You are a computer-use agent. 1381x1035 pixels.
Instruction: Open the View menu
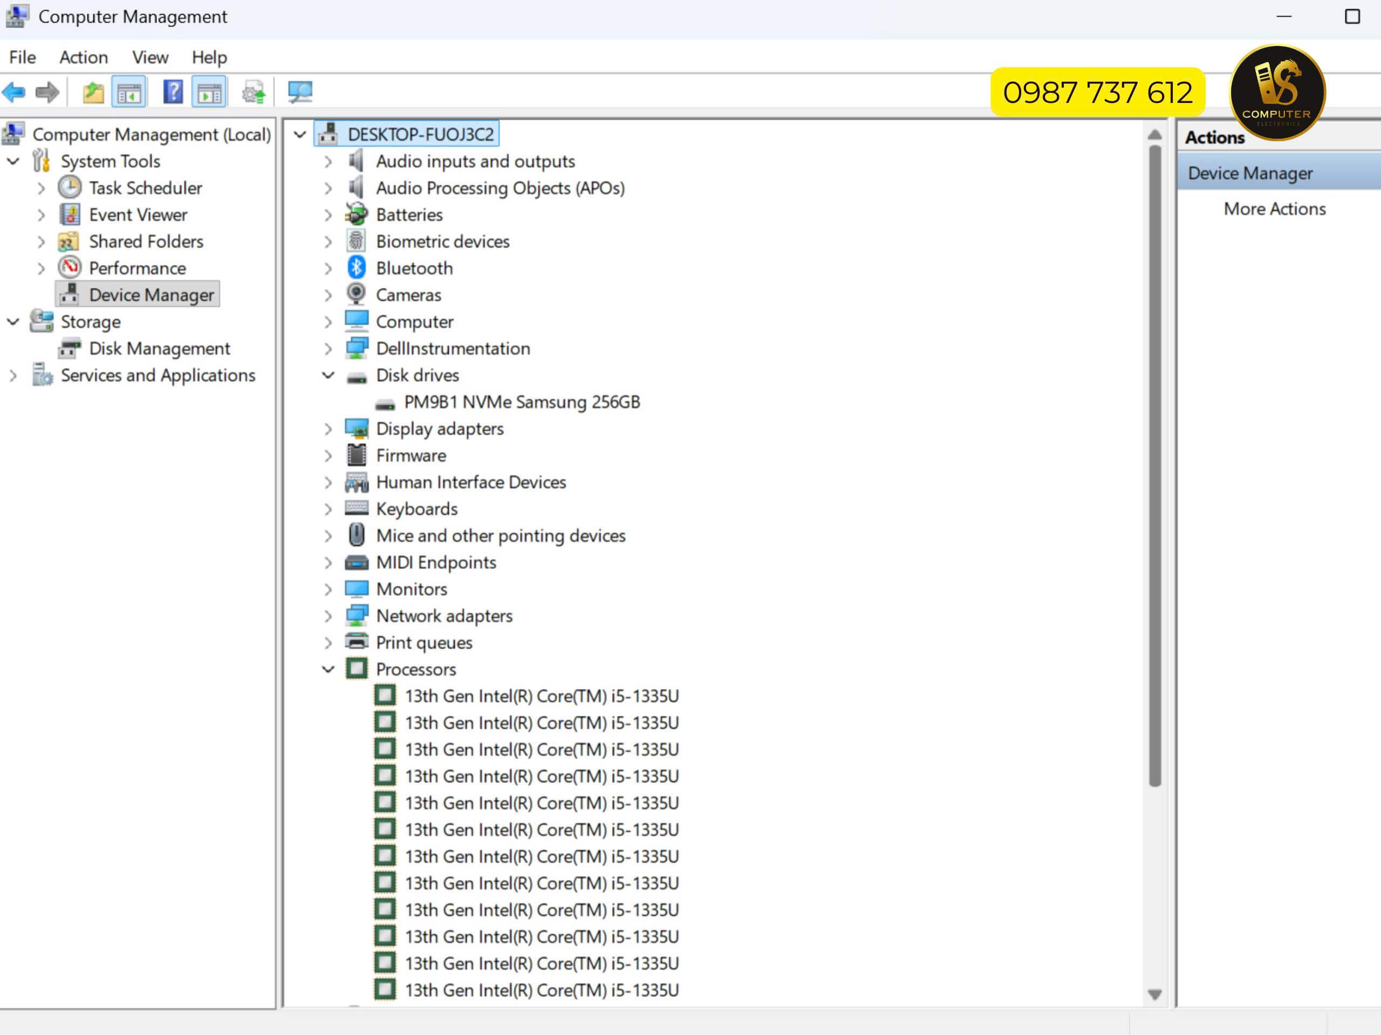(151, 57)
